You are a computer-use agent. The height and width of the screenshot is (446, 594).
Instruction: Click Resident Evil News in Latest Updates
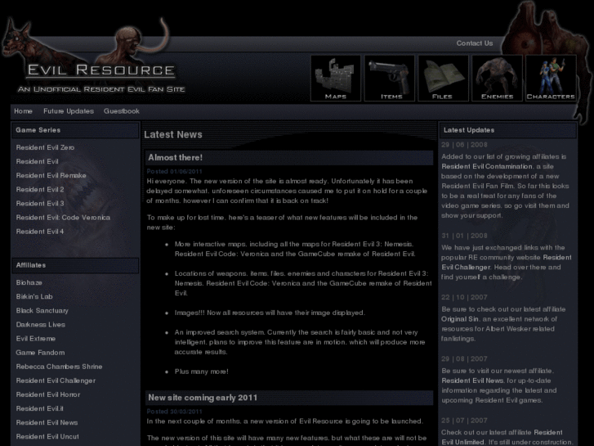472,381
